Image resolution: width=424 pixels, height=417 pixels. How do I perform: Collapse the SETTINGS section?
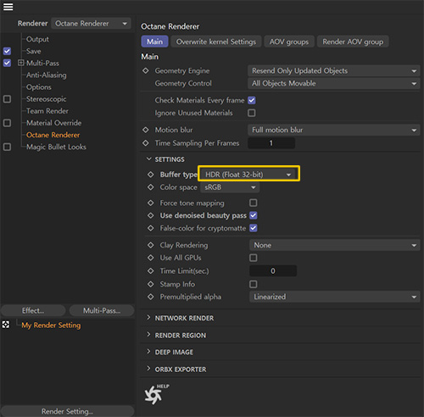pos(148,159)
